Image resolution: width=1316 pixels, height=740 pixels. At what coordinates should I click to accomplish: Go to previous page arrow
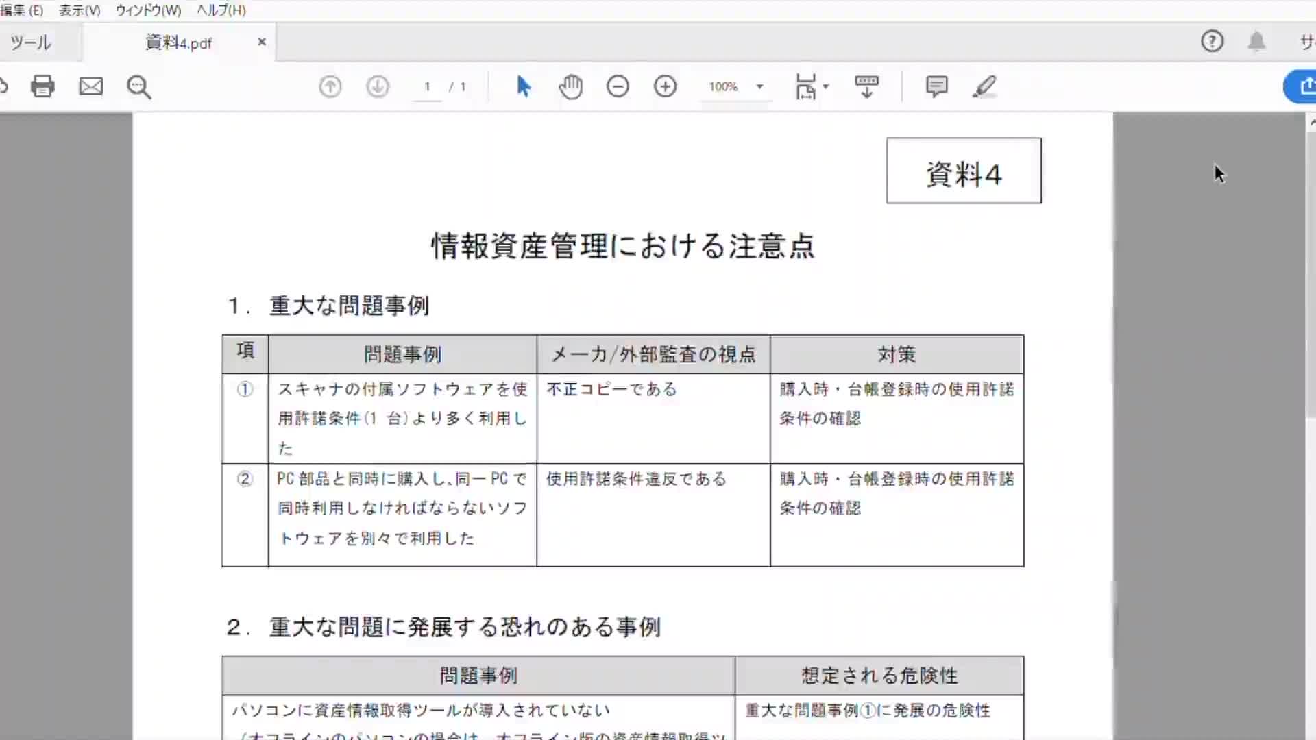click(x=330, y=86)
